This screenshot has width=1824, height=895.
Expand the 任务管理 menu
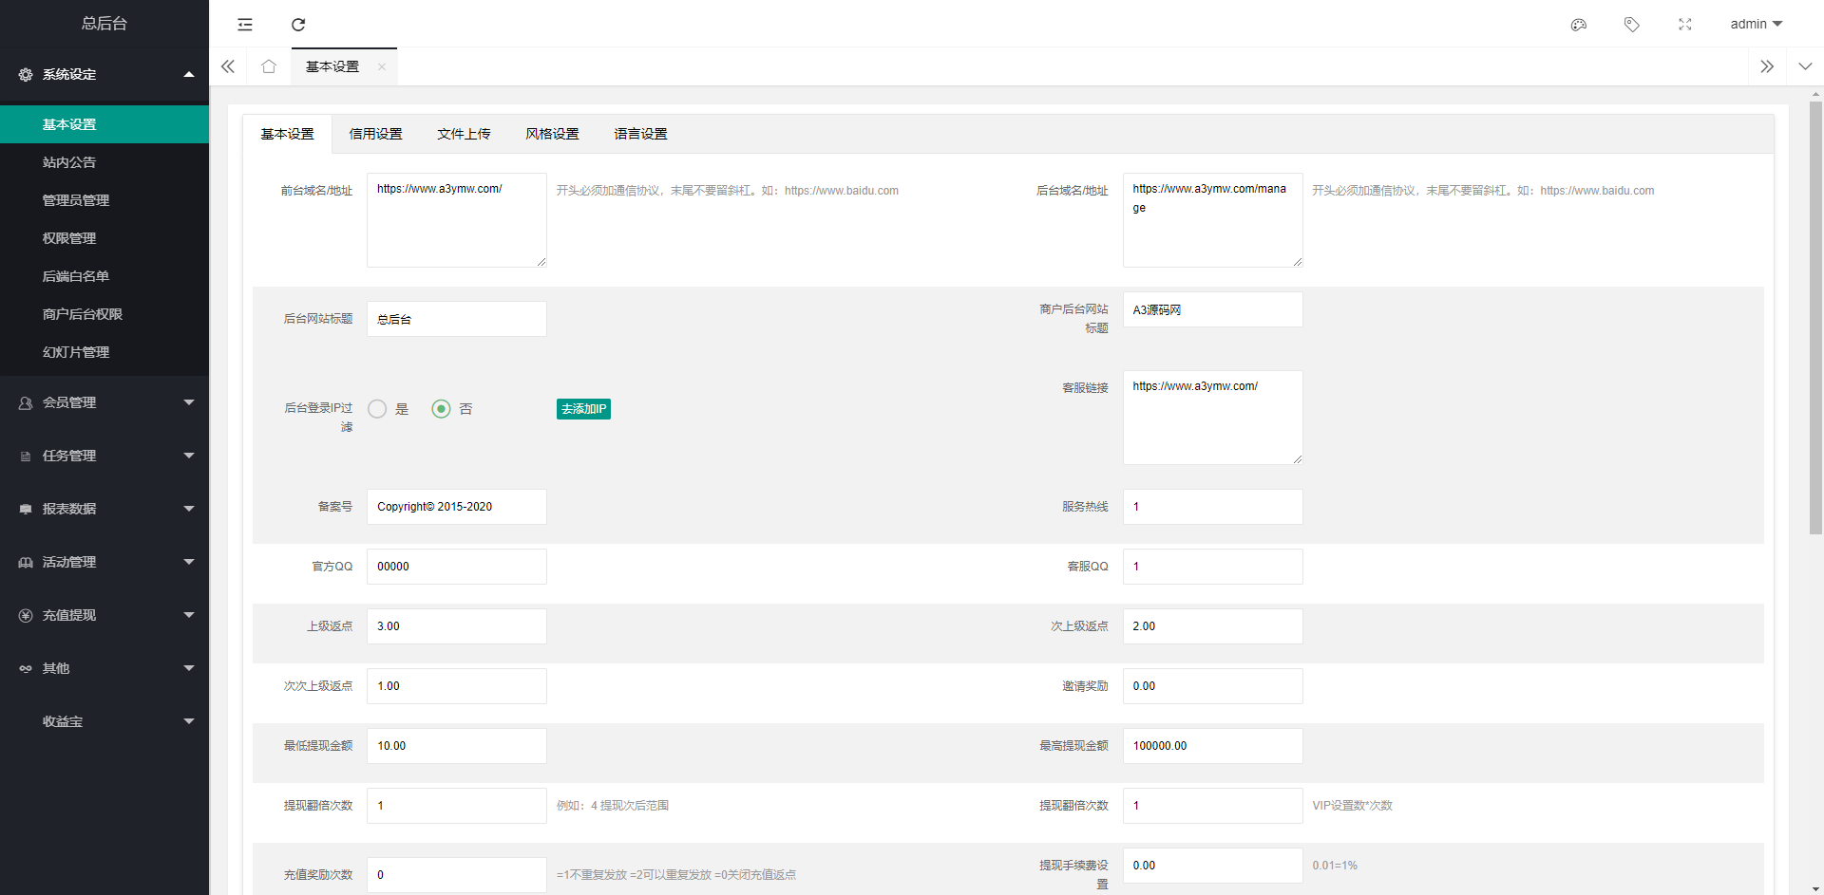(x=104, y=456)
